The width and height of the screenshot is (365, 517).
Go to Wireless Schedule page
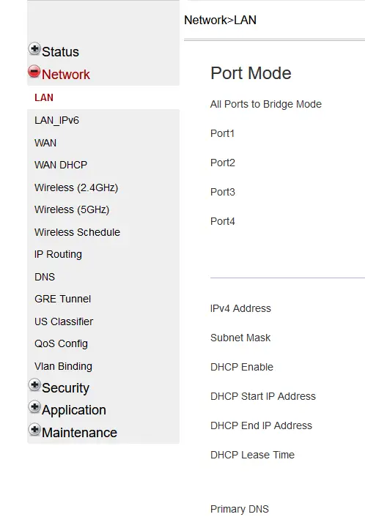(77, 232)
